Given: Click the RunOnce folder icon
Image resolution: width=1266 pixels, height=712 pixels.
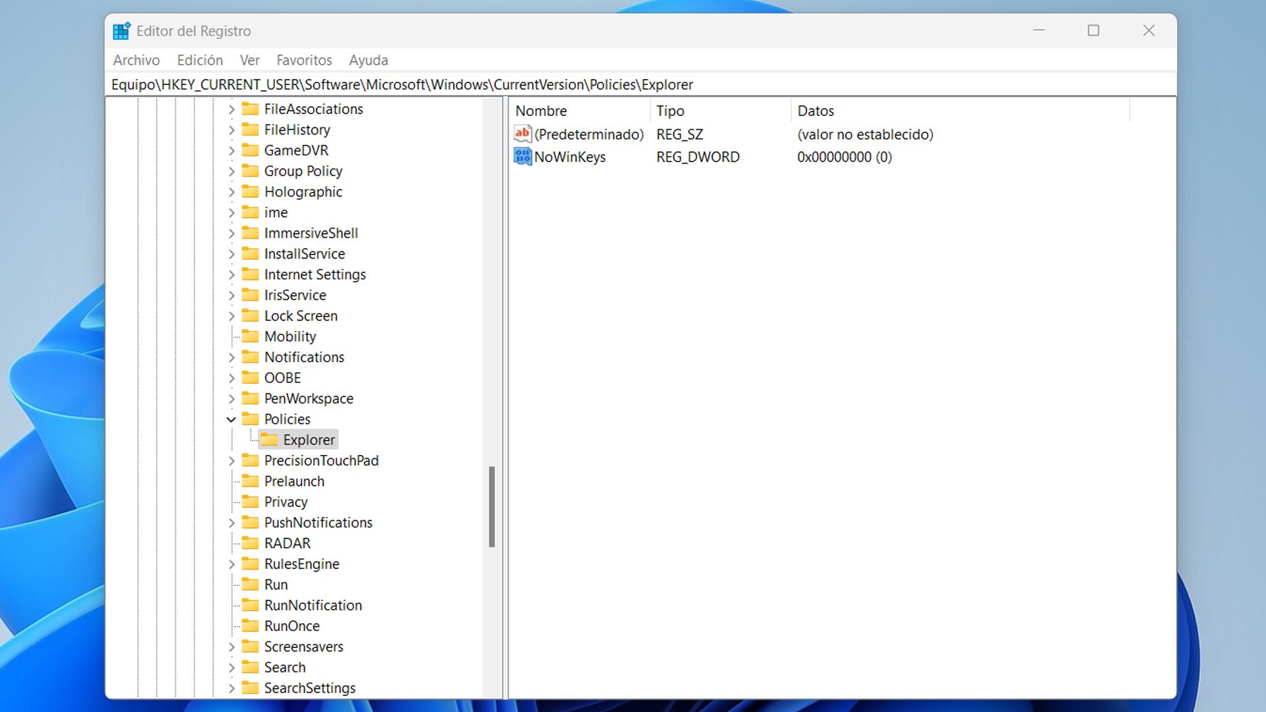Looking at the screenshot, I should (250, 626).
